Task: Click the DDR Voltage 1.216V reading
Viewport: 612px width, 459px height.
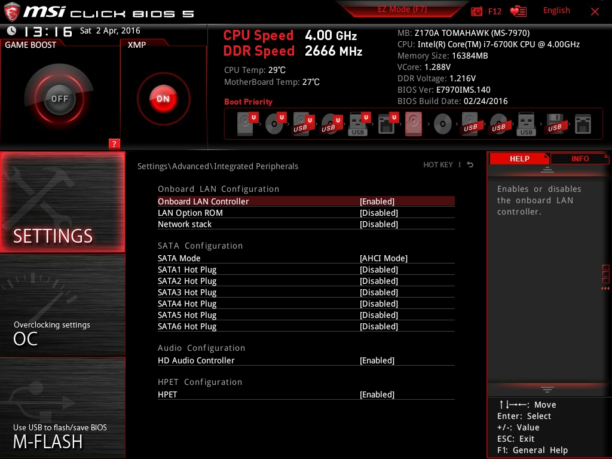Action: 436,78
